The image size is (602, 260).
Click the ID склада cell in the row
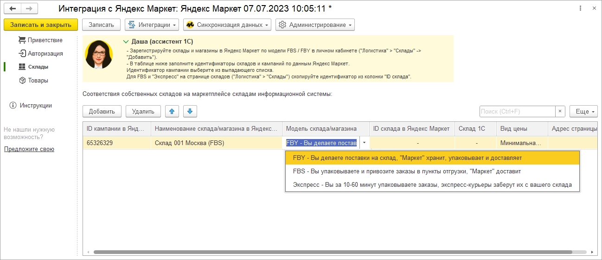pos(412,143)
